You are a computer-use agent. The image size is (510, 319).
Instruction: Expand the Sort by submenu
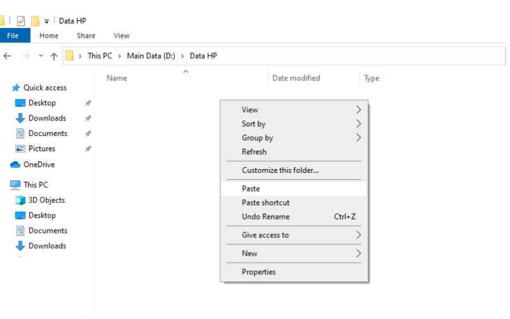[294, 124]
